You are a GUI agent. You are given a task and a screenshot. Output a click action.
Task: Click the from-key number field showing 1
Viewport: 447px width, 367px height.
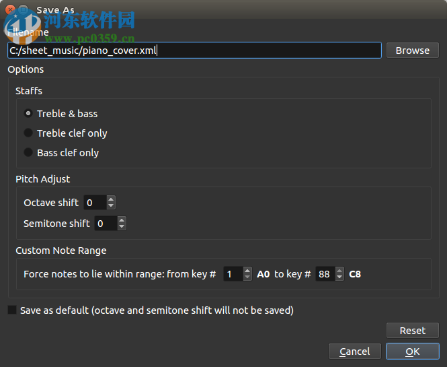click(x=233, y=274)
